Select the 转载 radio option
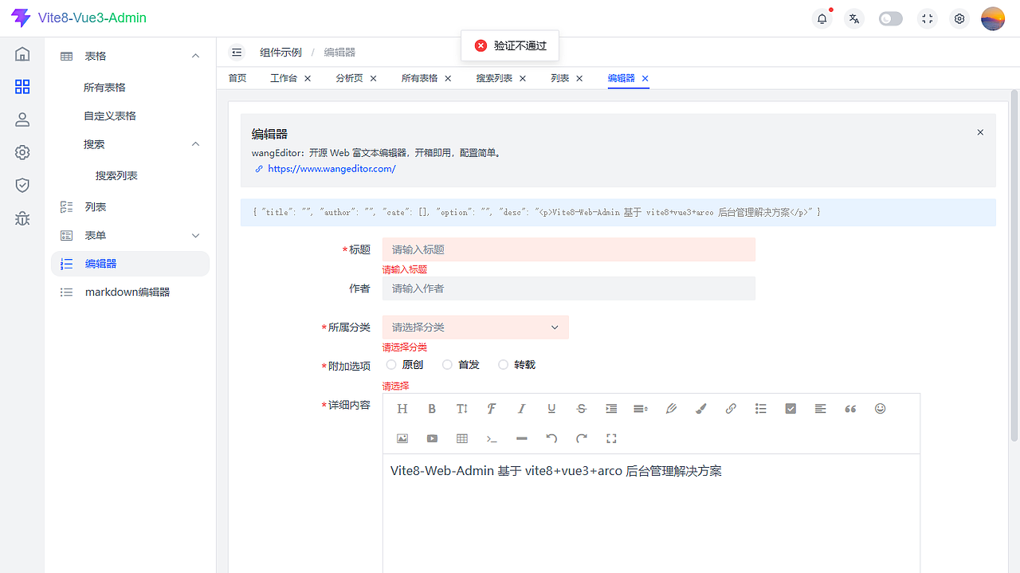Image resolution: width=1020 pixels, height=573 pixels. [x=517, y=364]
